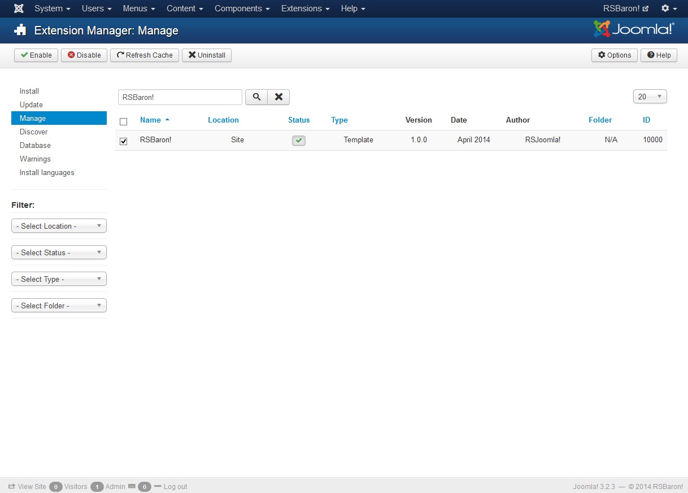Sort the table by the Status column
Image resolution: width=688 pixels, height=493 pixels.
[x=299, y=120]
